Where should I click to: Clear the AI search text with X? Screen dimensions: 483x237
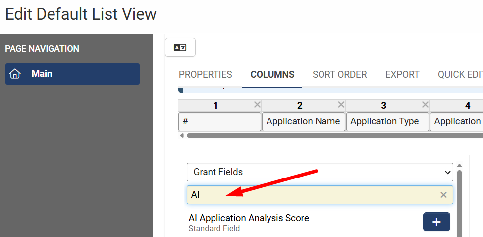443,195
